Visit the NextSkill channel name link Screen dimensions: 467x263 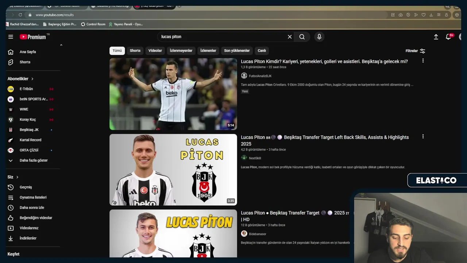click(255, 158)
